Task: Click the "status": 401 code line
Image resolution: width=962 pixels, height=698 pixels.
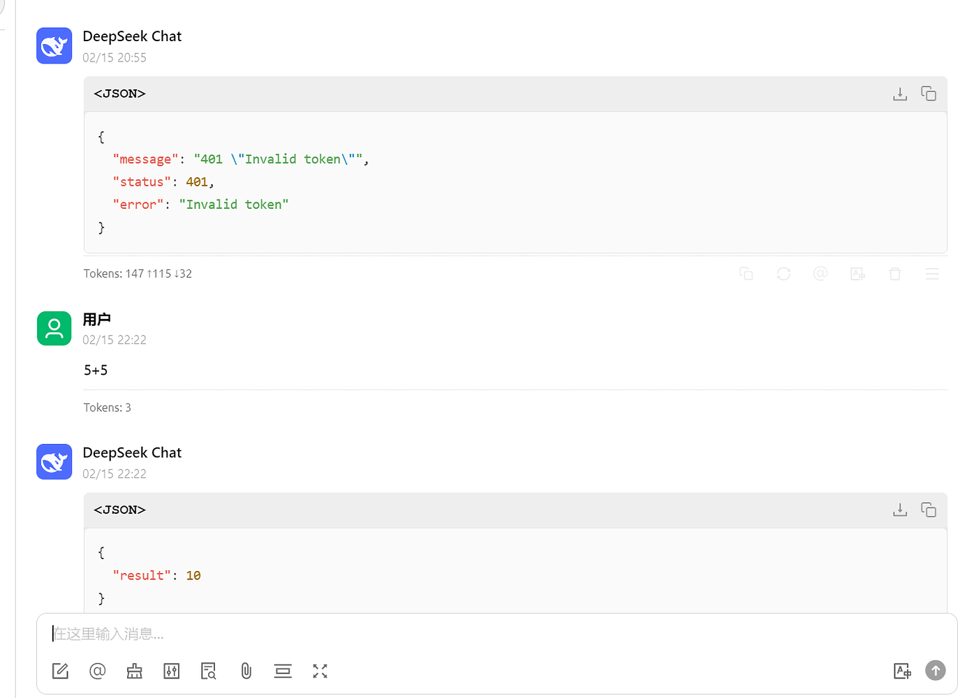Action: pos(163,182)
